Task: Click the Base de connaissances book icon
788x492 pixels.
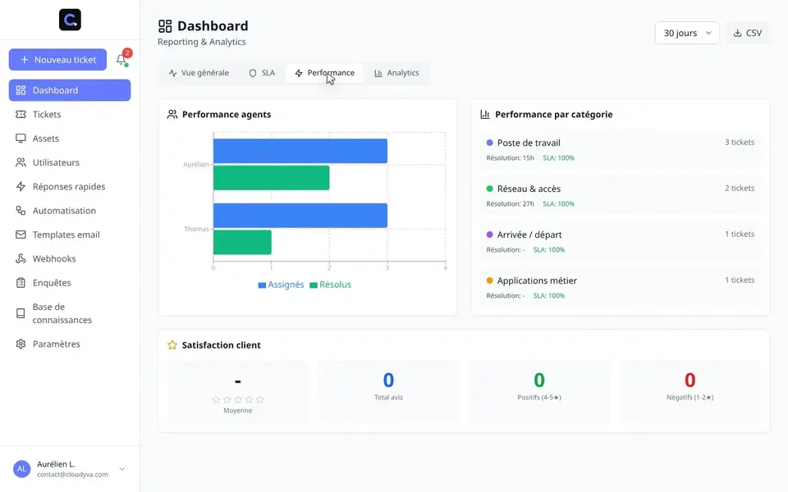Action: (21, 313)
